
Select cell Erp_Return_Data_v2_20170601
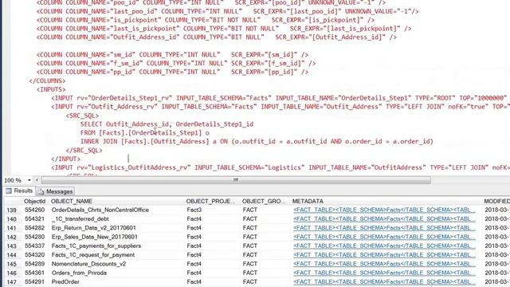(94, 228)
